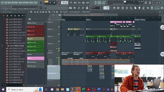
Task: Open the FILE menu
Action: coord(2,3)
